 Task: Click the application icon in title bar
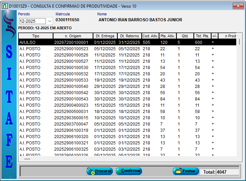pyautogui.click(x=5, y=6)
